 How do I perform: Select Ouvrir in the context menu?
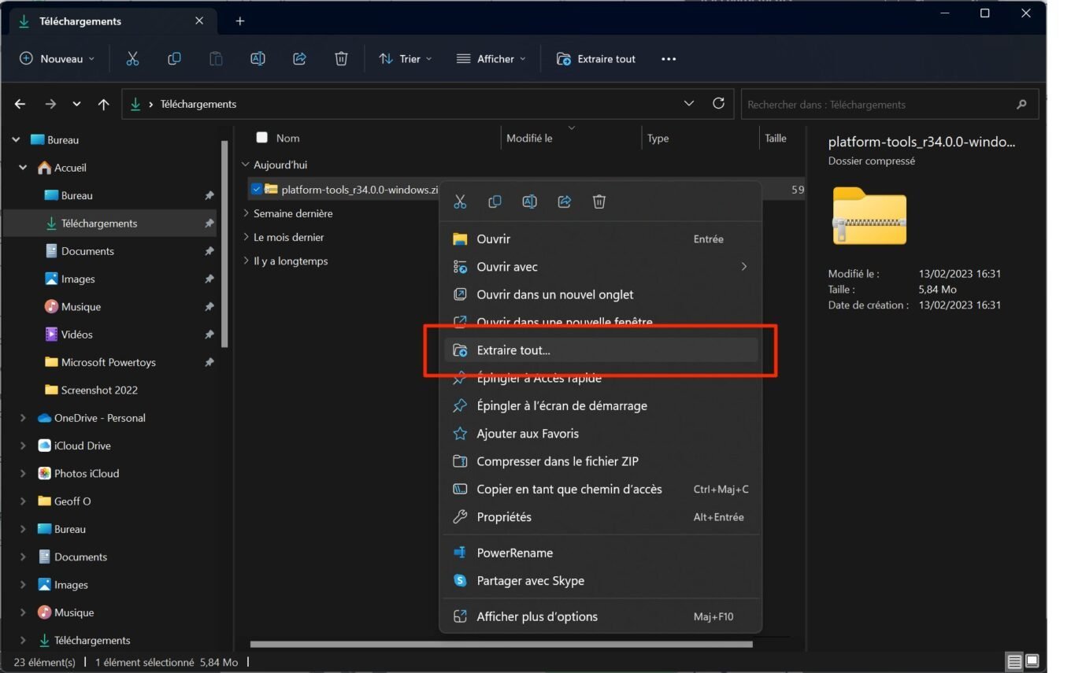pyautogui.click(x=601, y=239)
